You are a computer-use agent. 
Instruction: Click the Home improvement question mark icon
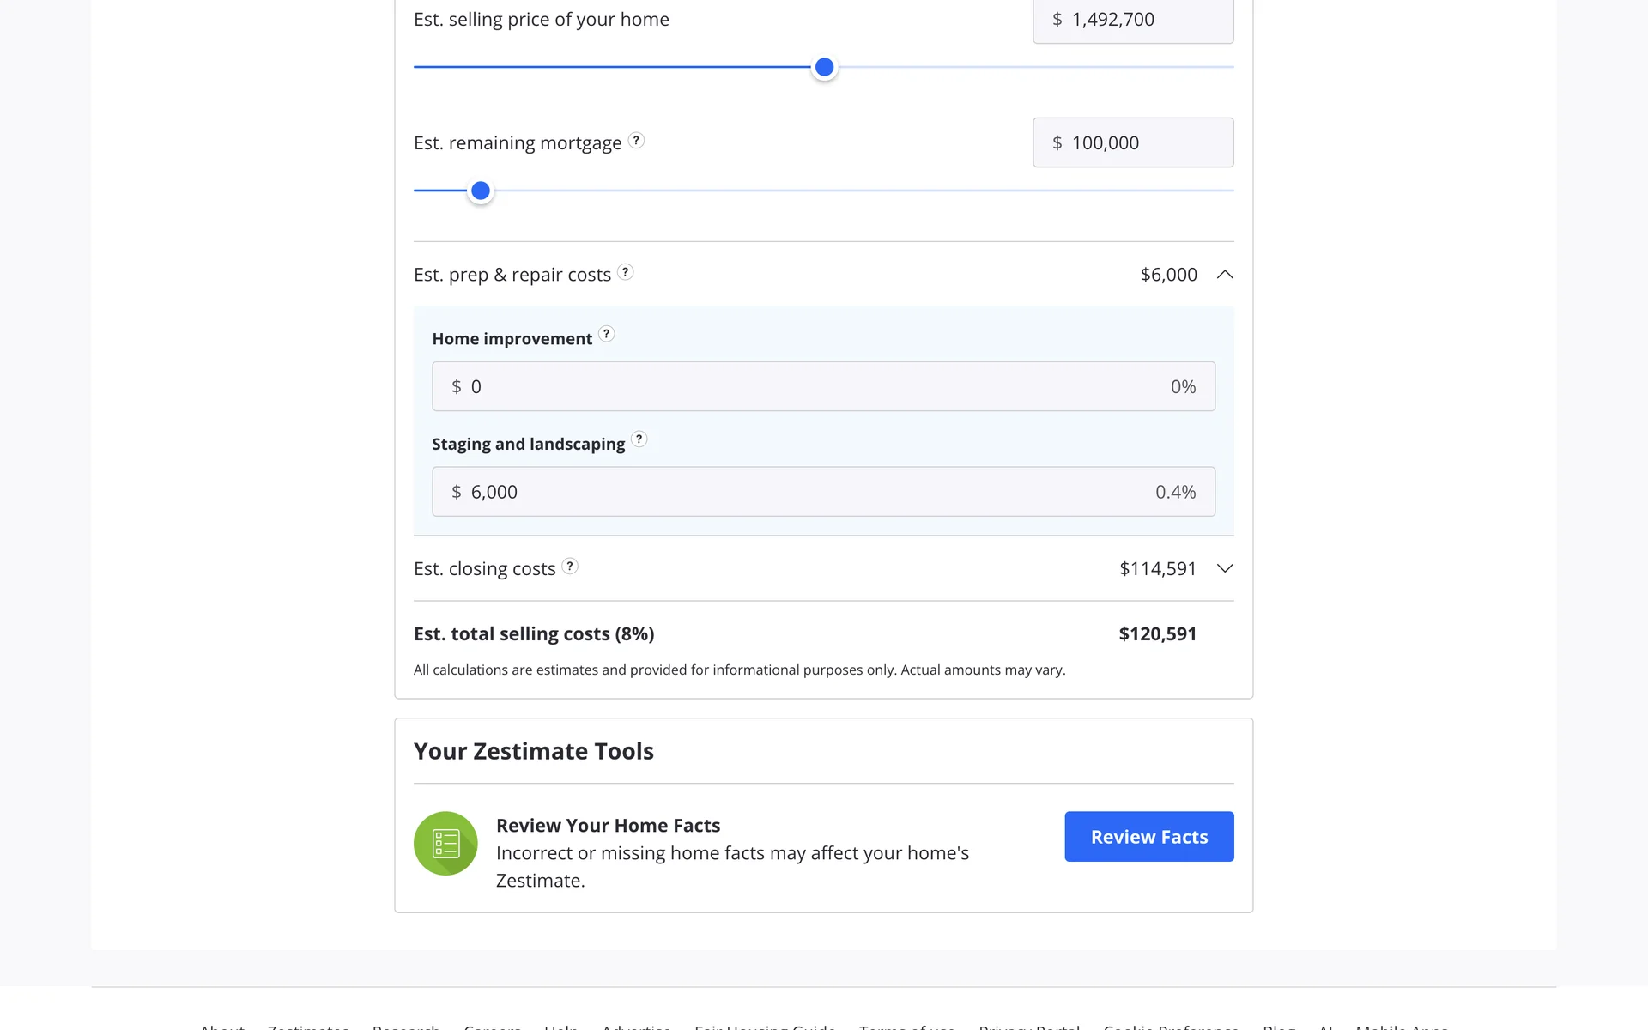(x=607, y=335)
